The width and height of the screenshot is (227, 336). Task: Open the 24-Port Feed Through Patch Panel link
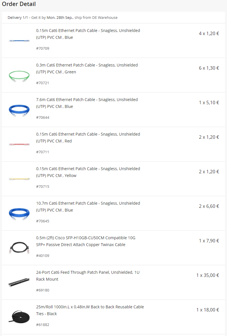click(x=87, y=276)
